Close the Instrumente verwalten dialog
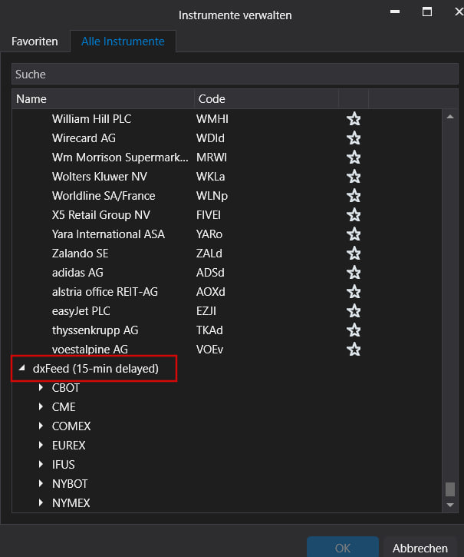This screenshot has width=464, height=557. pyautogui.click(x=459, y=12)
